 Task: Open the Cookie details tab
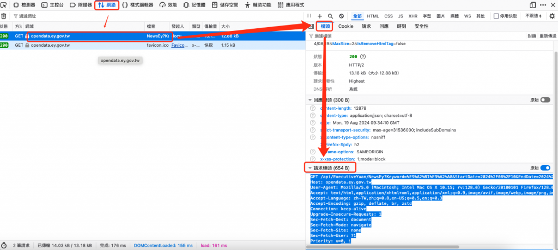click(345, 26)
